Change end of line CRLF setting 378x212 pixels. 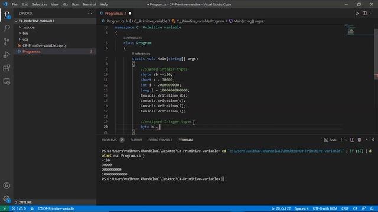click(x=345, y=208)
